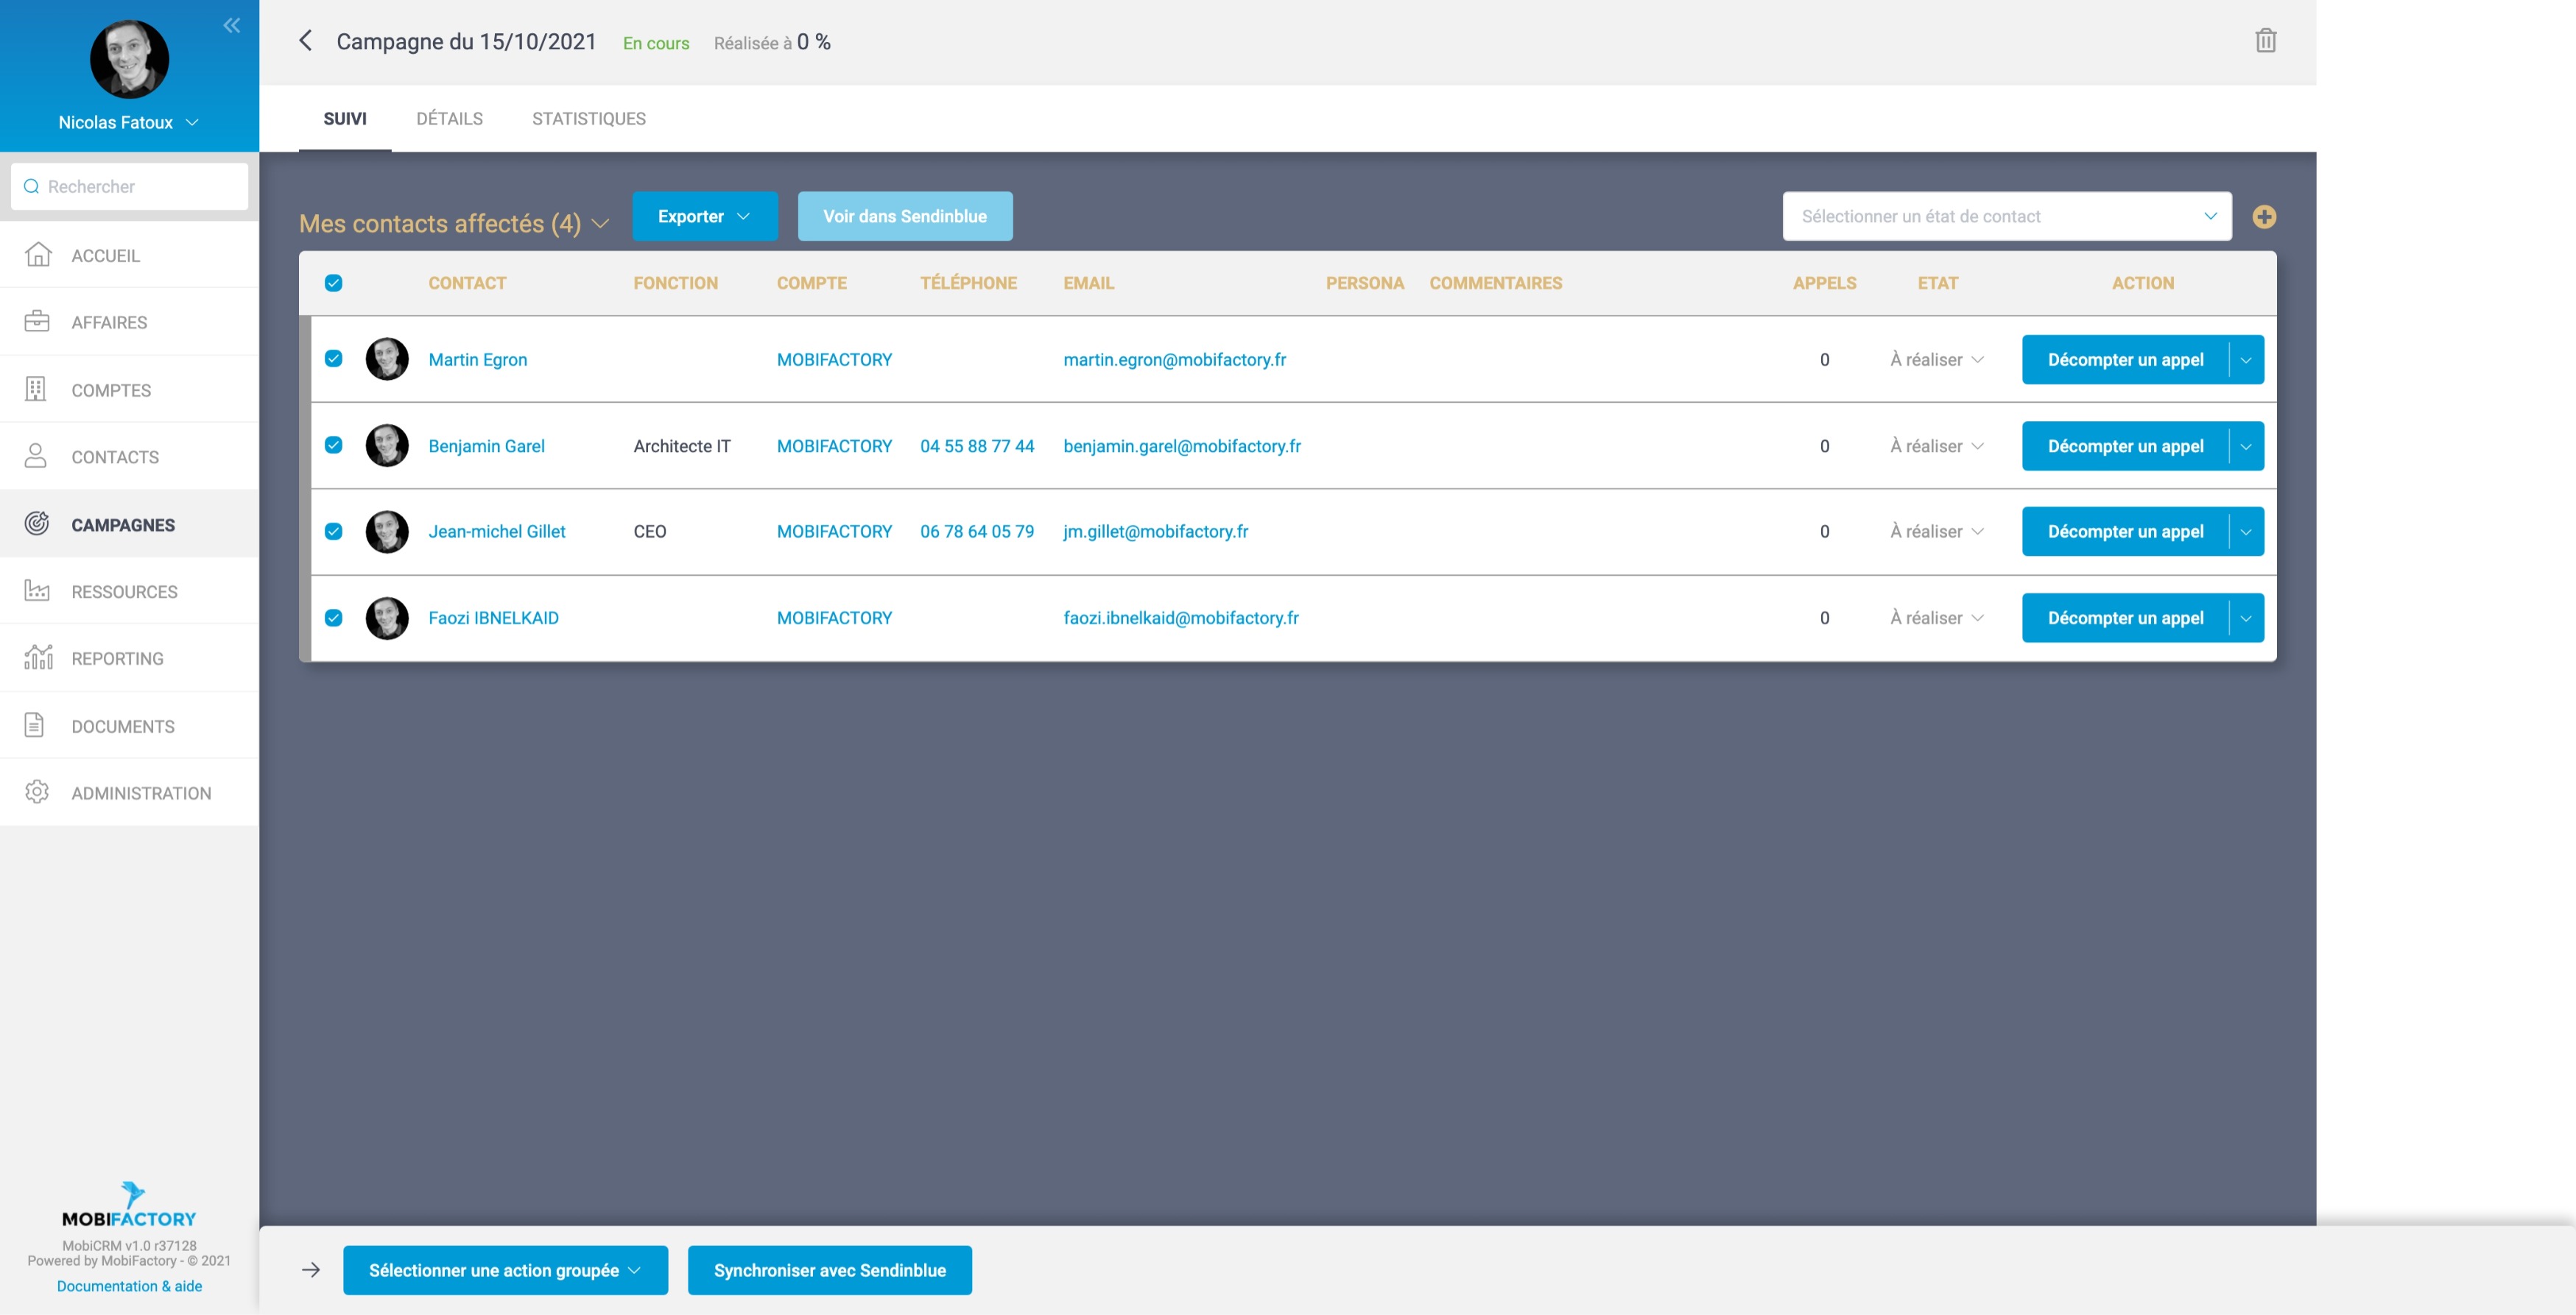Image resolution: width=2576 pixels, height=1315 pixels.
Task: Collapse sidebar with double chevron icon
Action: 232,26
